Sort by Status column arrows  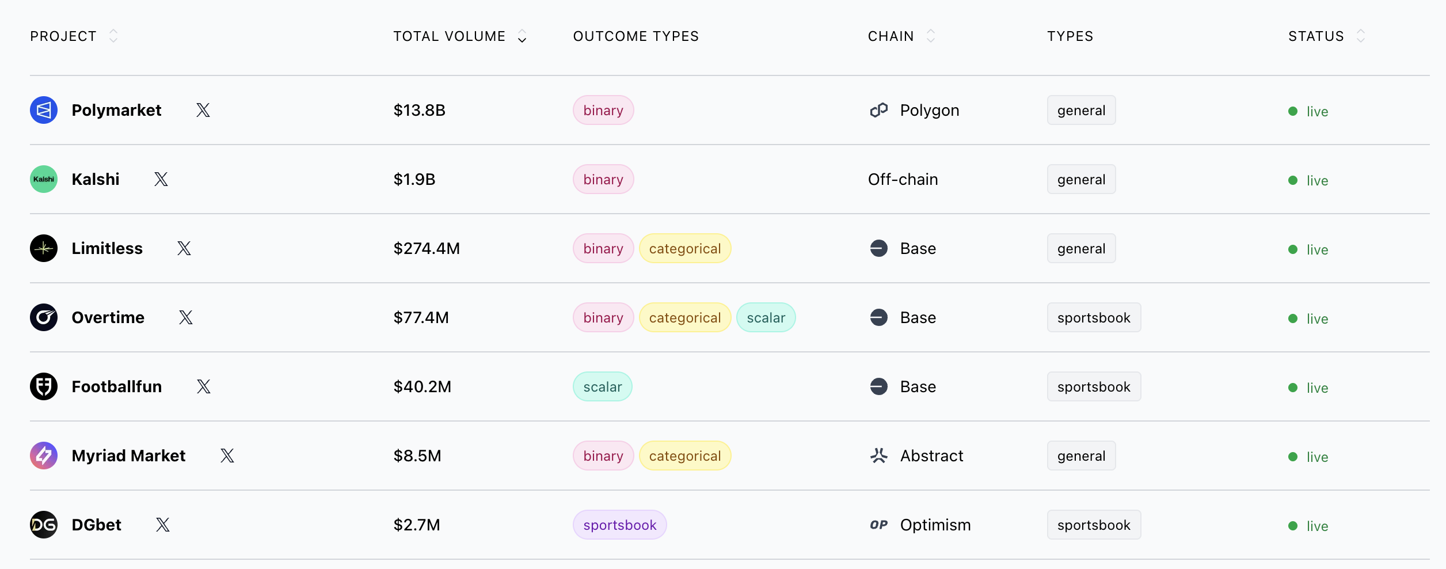[1361, 36]
